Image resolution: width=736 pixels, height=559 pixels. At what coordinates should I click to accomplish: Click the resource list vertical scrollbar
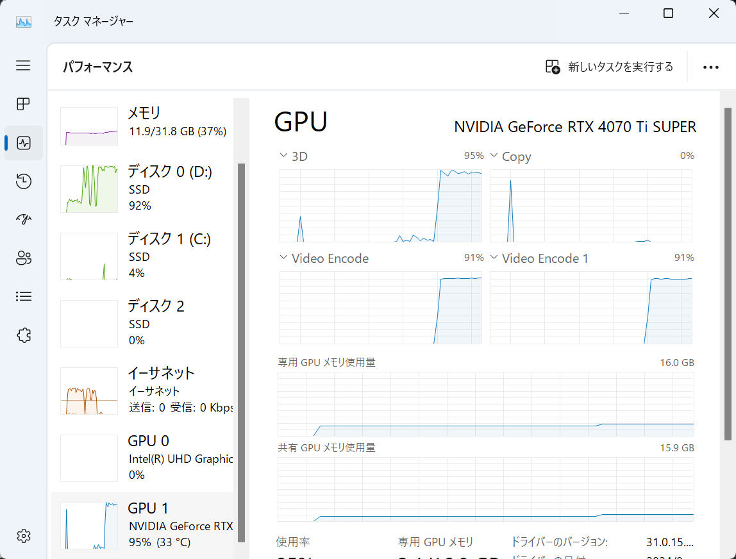coord(241,353)
